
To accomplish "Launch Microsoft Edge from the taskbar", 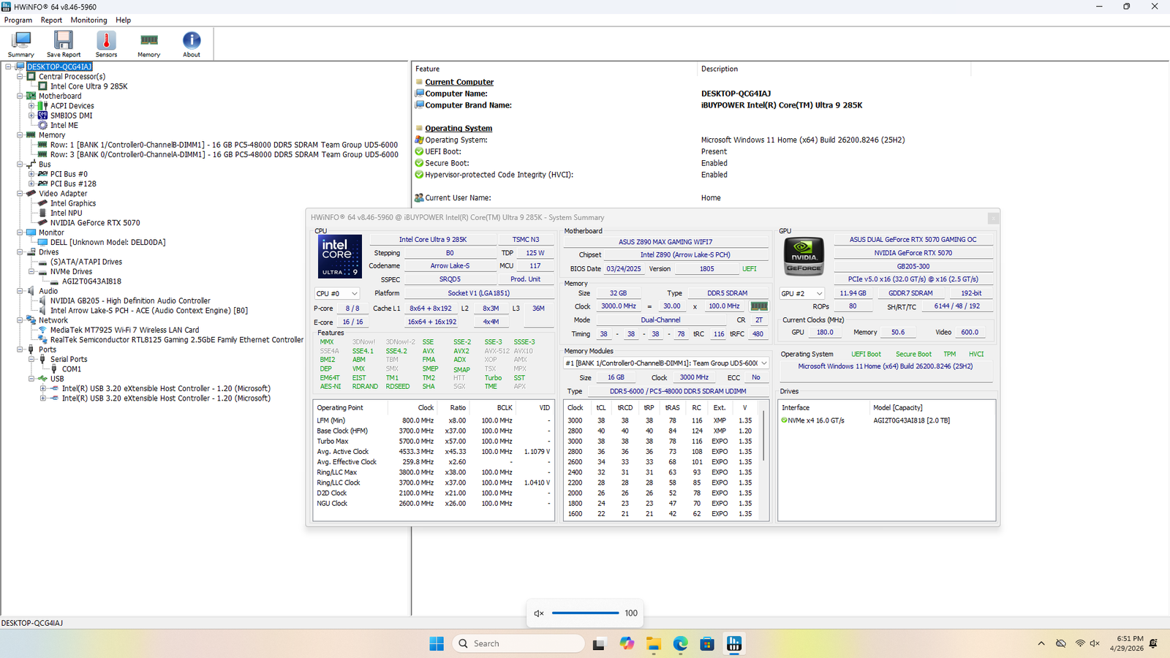I will tap(680, 643).
